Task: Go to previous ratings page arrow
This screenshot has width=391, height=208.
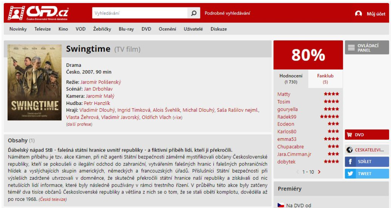Action: click(x=297, y=172)
